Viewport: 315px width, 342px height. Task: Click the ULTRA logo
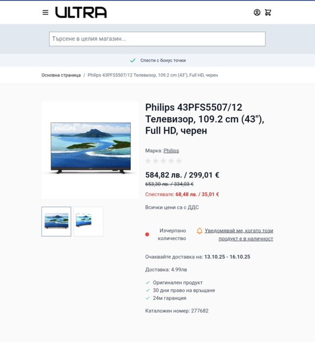click(81, 12)
